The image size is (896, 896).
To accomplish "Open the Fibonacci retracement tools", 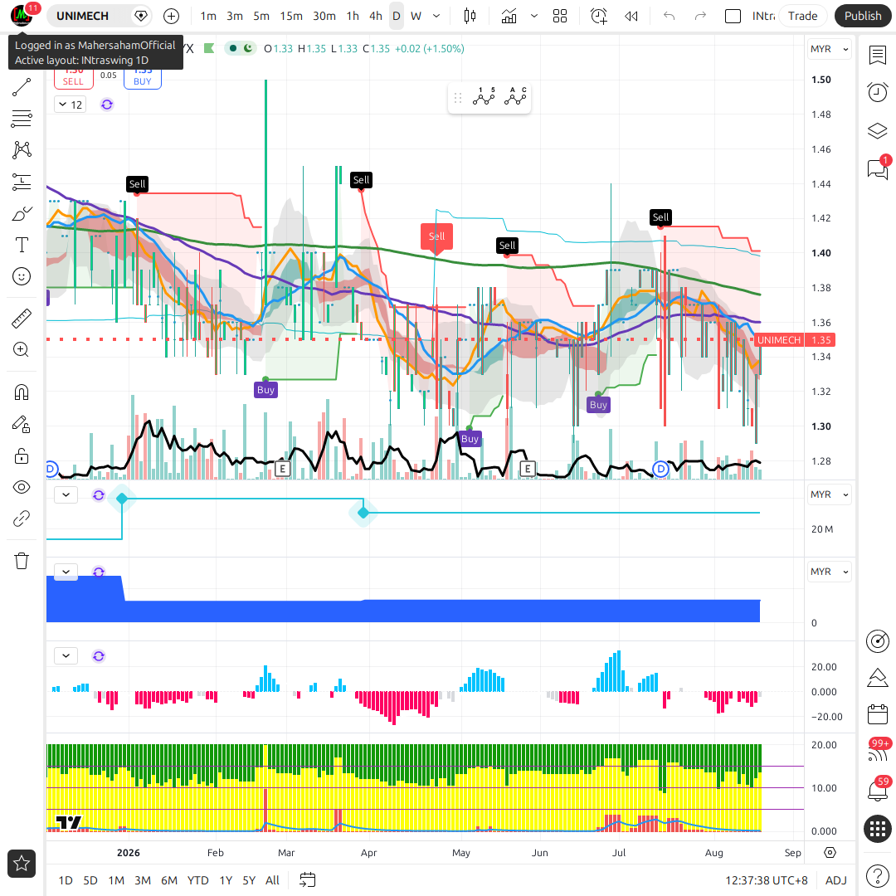I will 21,119.
